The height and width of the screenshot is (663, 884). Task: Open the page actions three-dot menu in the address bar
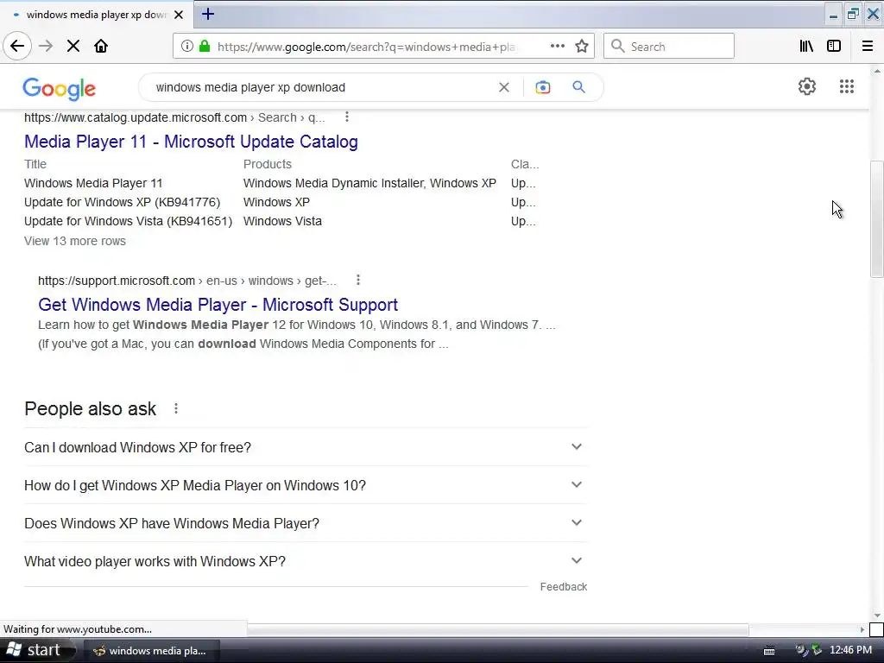(557, 47)
